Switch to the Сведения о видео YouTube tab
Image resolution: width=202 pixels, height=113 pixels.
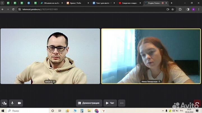pos(129,3)
